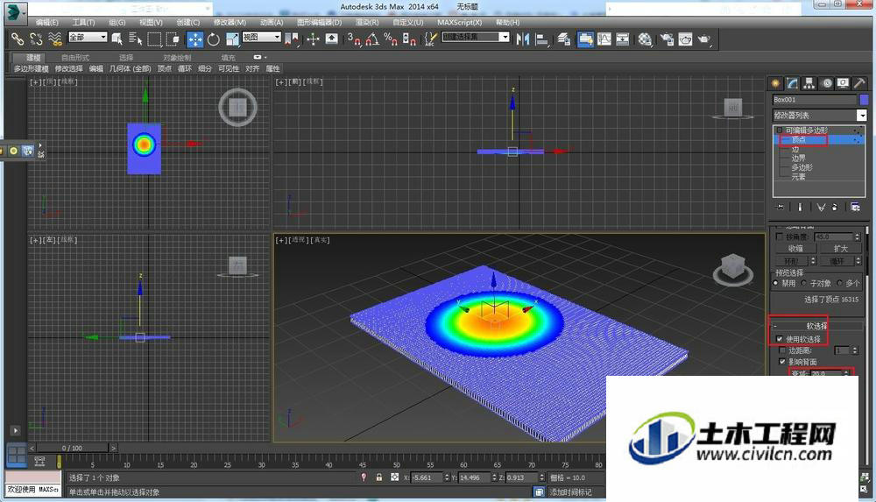Select the 多个 preview radio button
Screen dimensions: 876x502
pyautogui.click(x=840, y=284)
